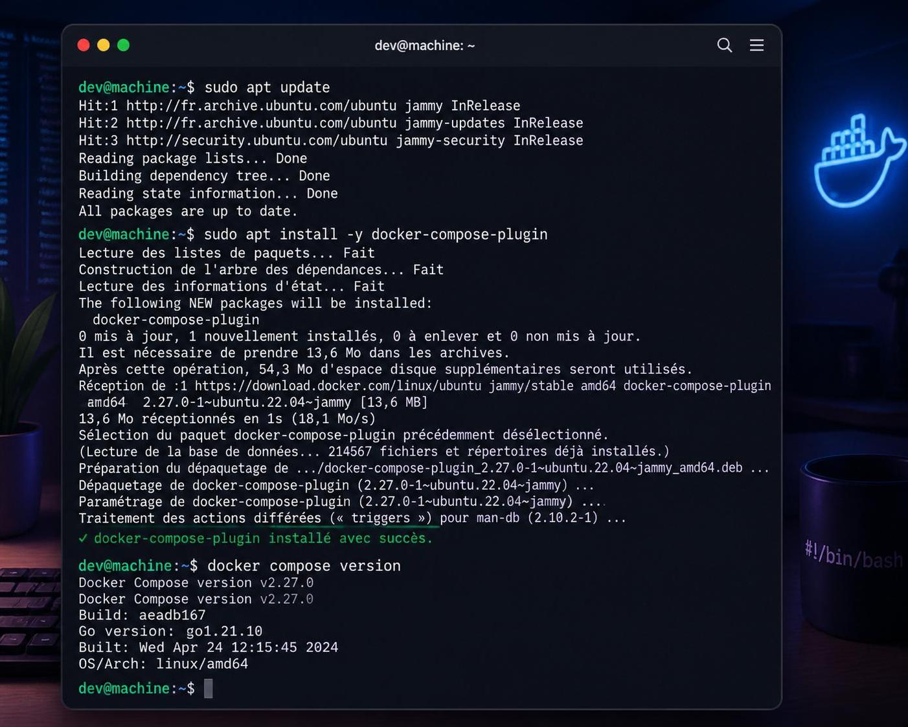Click 'The following NEW packages will be installed:'
The image size is (908, 727).
(x=255, y=303)
